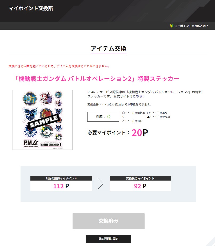Click the マイポイント交換所 header title
Screen dimensions: 215x246
tap(31, 8)
